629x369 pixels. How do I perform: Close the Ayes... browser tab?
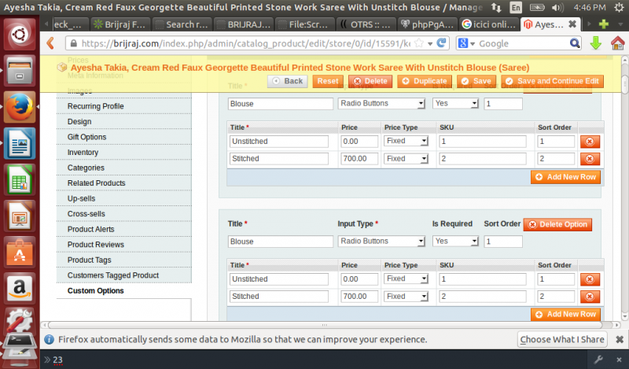point(572,24)
